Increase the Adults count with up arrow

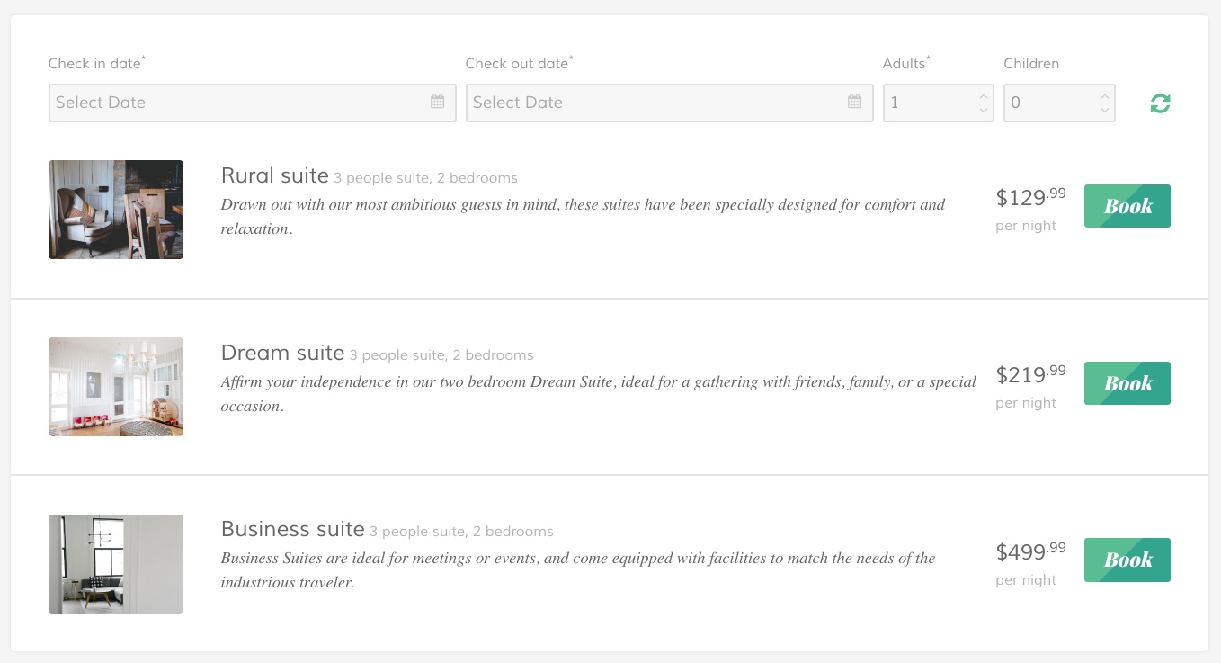coord(983,95)
